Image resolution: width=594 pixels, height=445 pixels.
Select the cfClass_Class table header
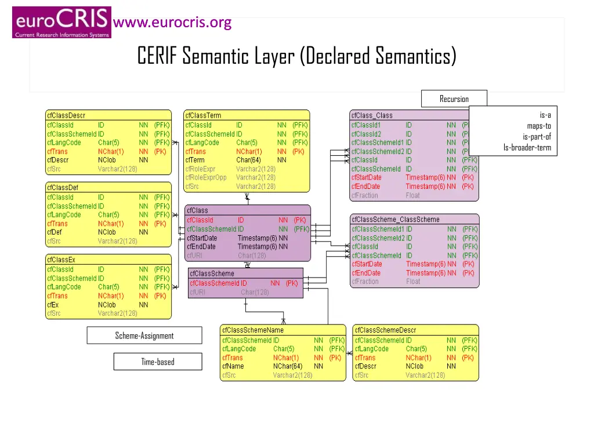[x=410, y=115]
